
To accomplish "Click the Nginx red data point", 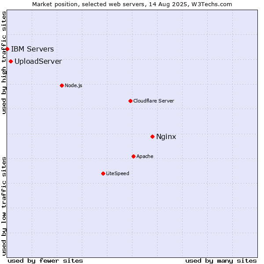I will (152, 136).
